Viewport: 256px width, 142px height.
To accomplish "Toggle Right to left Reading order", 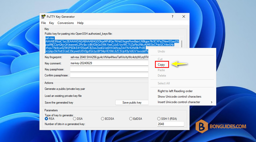I will coord(175,91).
